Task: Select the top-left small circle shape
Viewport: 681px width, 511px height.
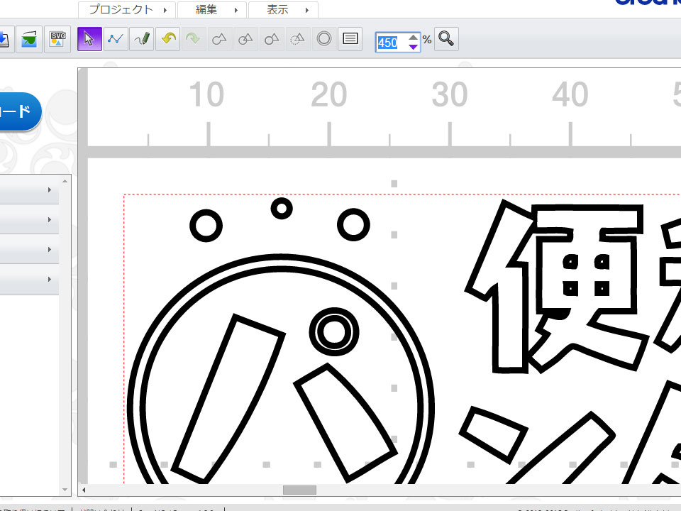Action: [206, 226]
